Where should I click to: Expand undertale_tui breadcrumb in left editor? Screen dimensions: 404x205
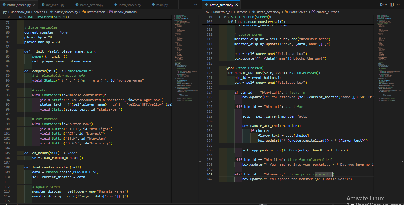point(20,12)
